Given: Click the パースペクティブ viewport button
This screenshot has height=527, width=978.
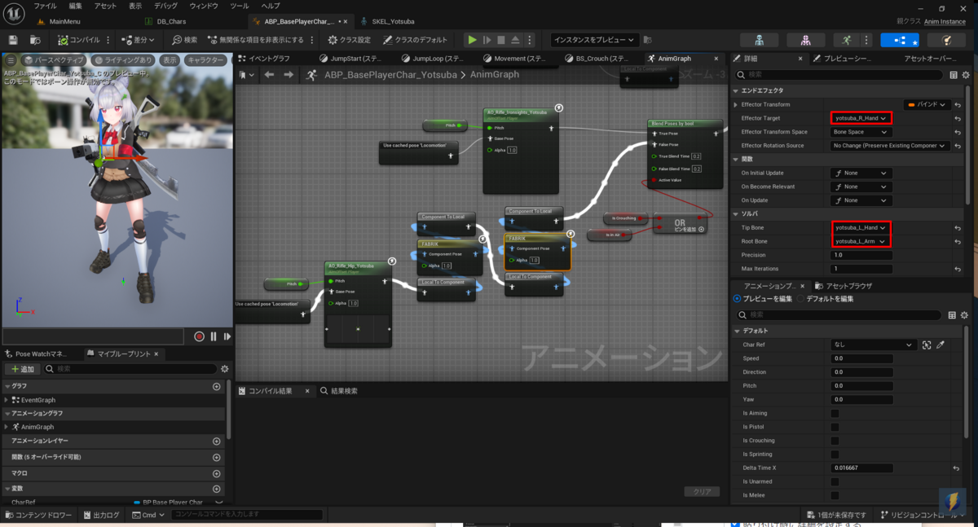Looking at the screenshot, I should pyautogui.click(x=53, y=60).
